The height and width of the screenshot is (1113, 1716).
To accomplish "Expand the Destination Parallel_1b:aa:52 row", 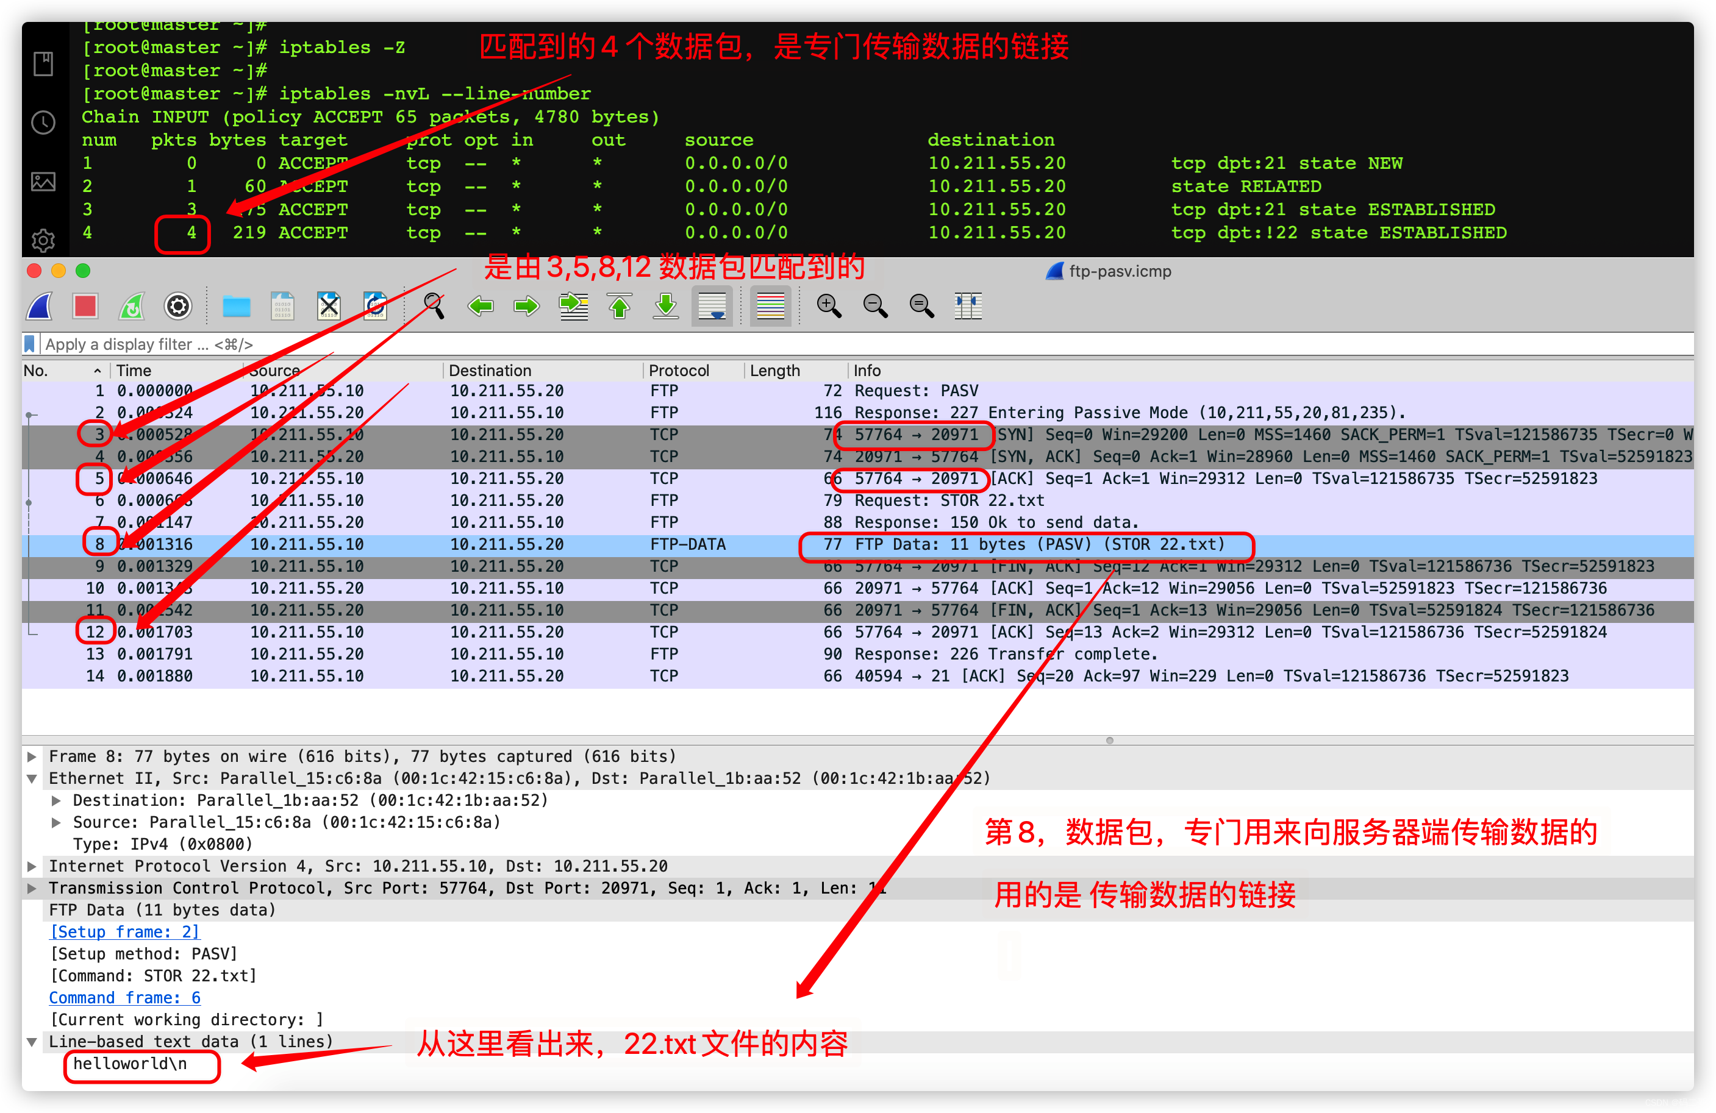I will (55, 800).
